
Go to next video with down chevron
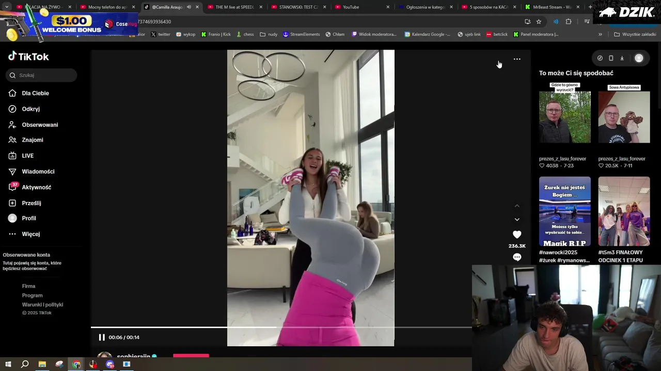point(517,220)
